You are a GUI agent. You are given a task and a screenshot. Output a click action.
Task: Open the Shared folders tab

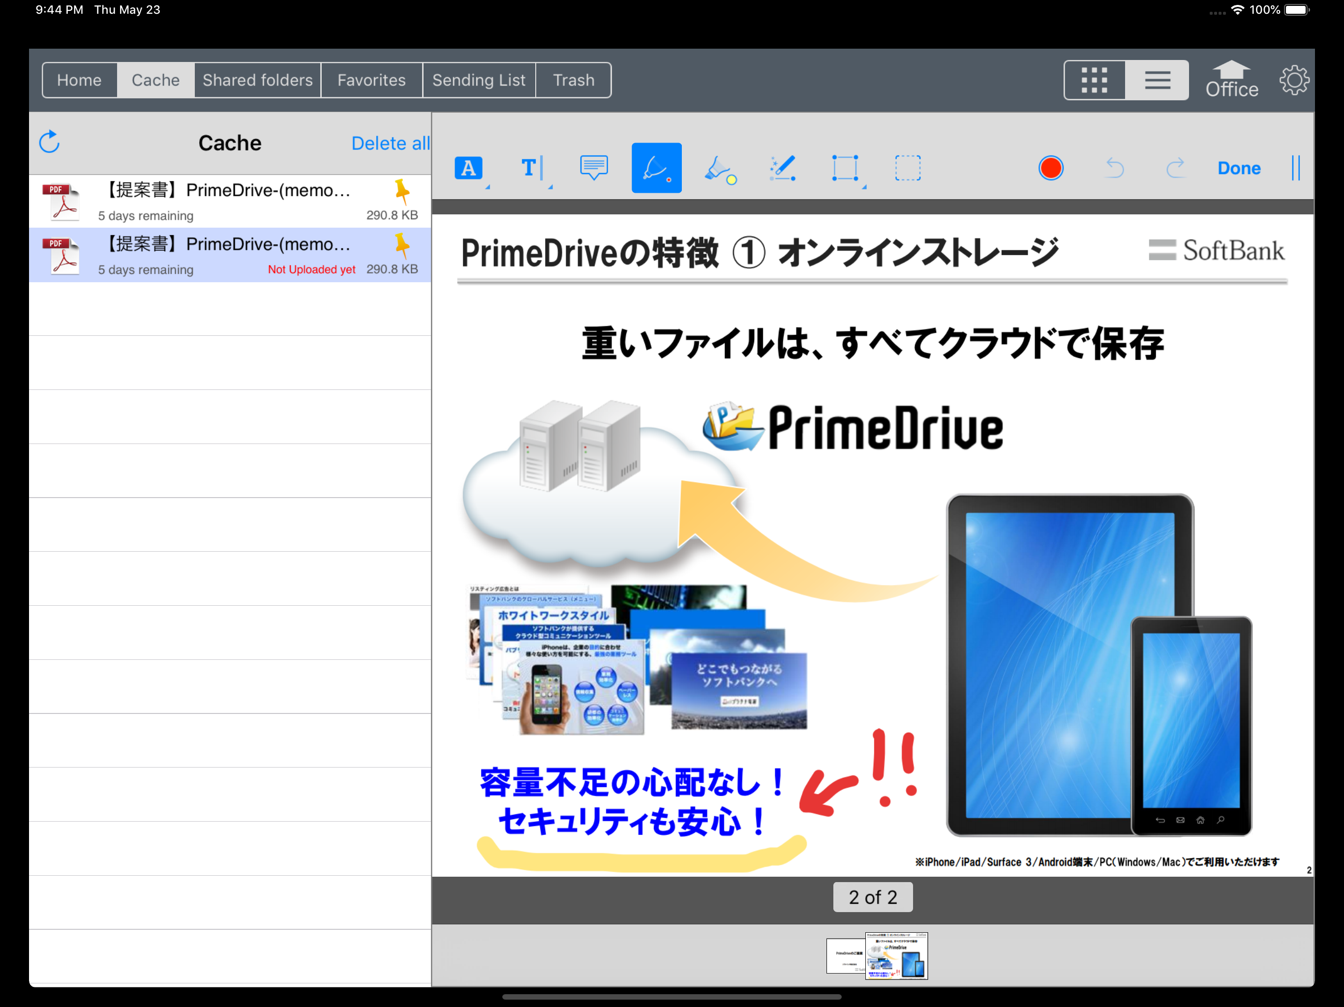tap(258, 80)
